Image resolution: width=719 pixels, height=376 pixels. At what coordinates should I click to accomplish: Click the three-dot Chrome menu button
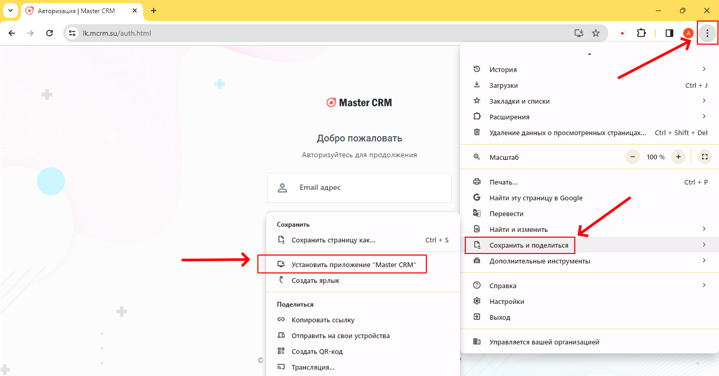tap(707, 33)
